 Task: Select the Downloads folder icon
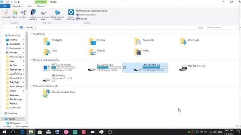click(x=183, y=42)
